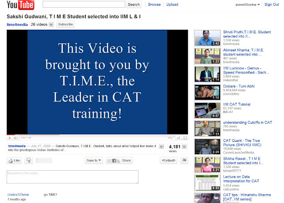
Task: Open commenter chakra123view's profile
Action: click(x=18, y=195)
